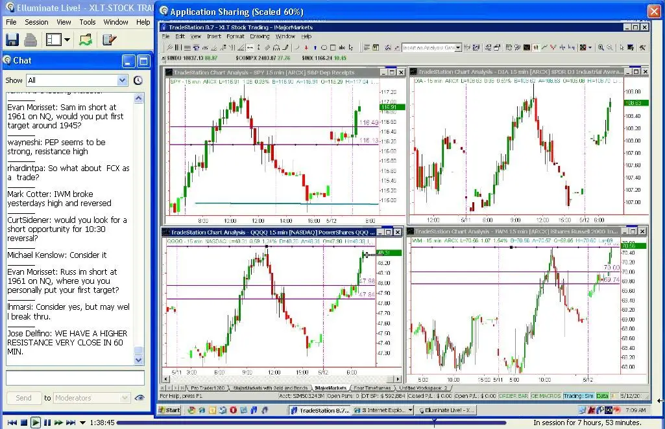Viewport: 665px width, 429px height.
Task: Open TradeStation Insert menu
Action: click(x=214, y=36)
